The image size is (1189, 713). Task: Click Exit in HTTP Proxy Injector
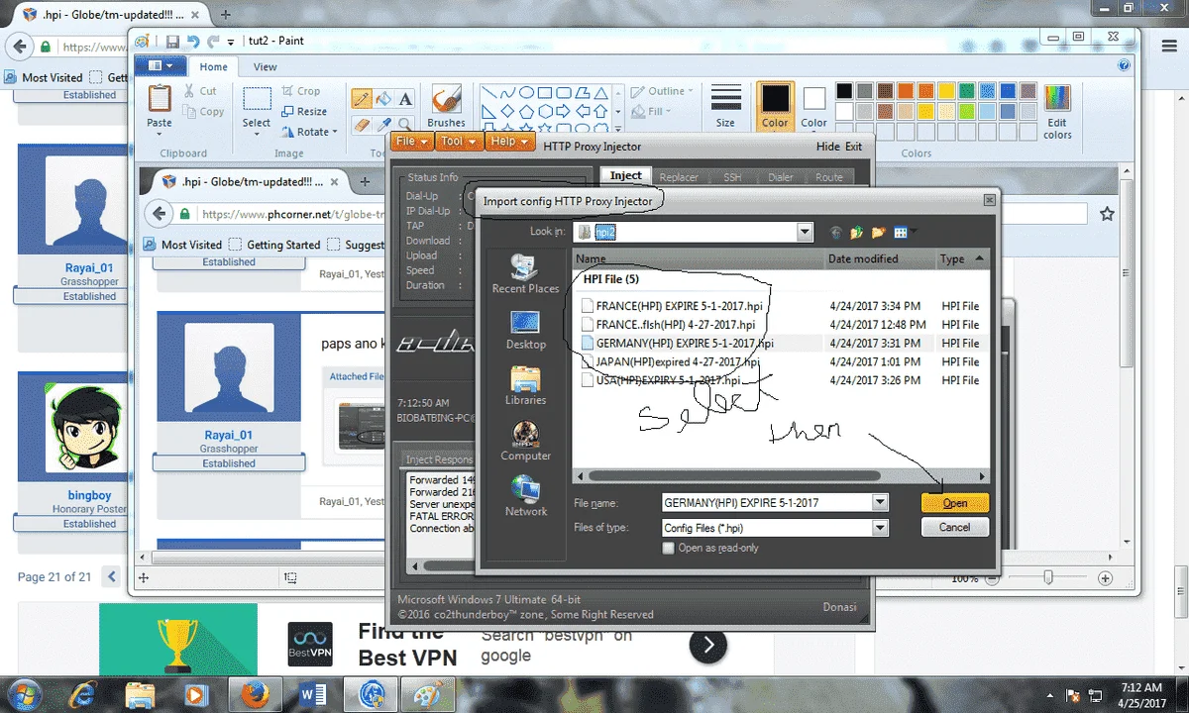coord(853,147)
